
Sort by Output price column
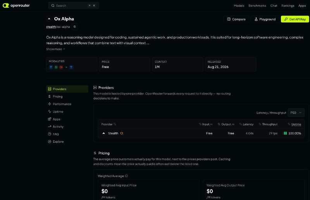click(x=226, y=124)
